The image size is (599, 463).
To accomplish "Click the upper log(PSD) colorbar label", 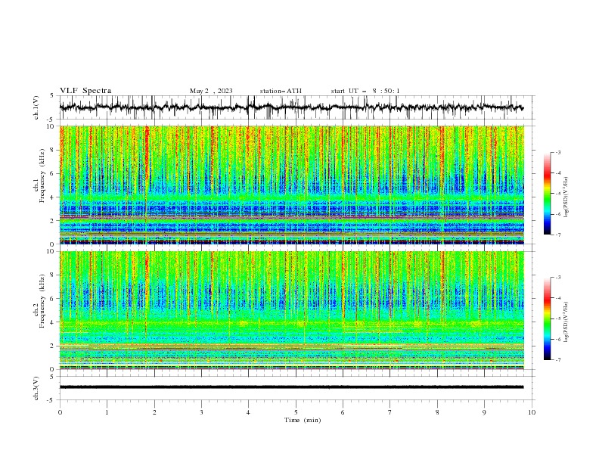I will [x=566, y=197].
